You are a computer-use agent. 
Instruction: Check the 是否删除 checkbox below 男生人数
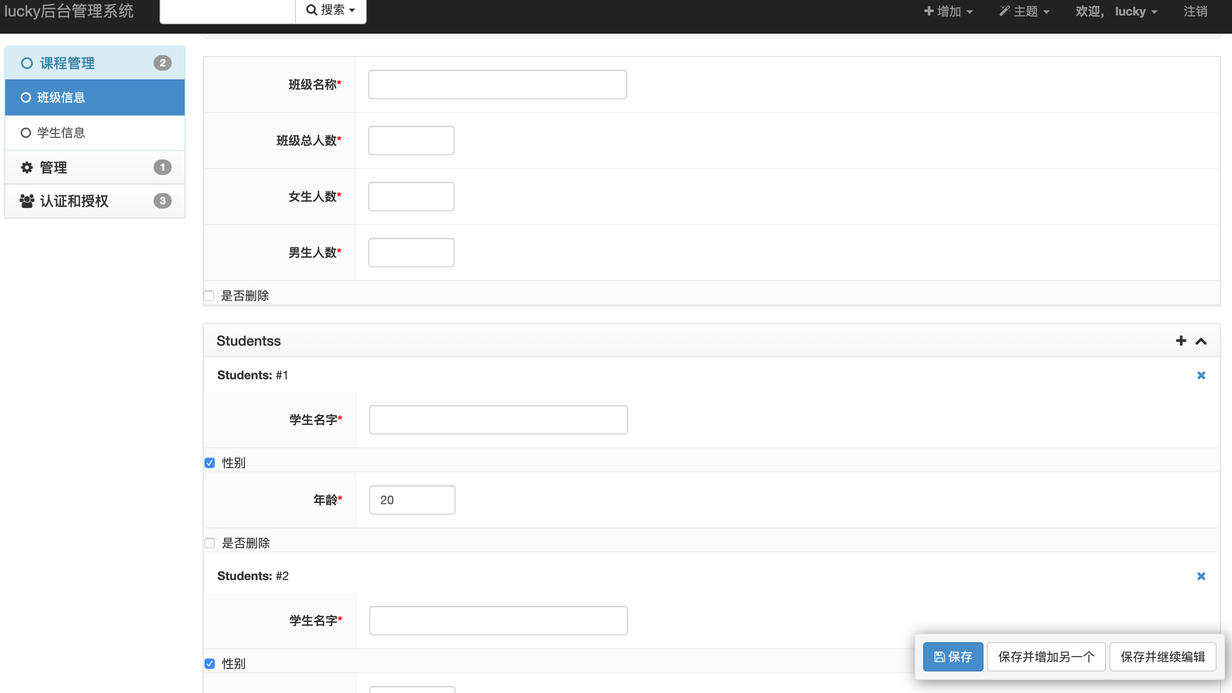[x=209, y=295]
